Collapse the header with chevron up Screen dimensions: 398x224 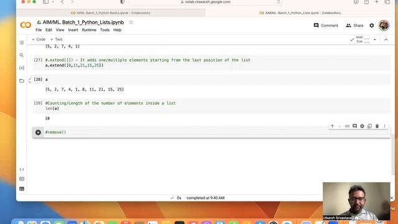click(386, 40)
